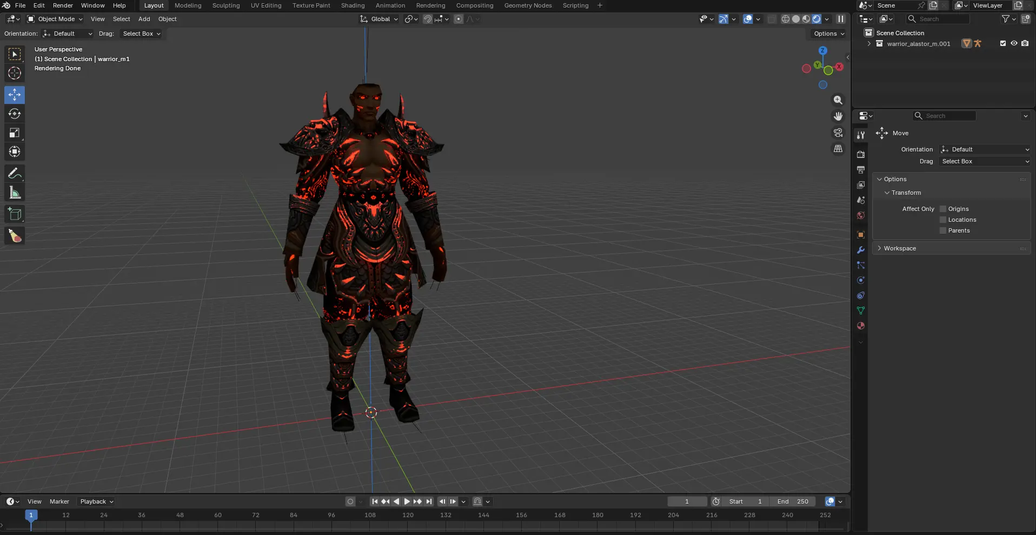Open the Object Data properties tab
Screen dimensions: 1036x535
[x=861, y=311]
